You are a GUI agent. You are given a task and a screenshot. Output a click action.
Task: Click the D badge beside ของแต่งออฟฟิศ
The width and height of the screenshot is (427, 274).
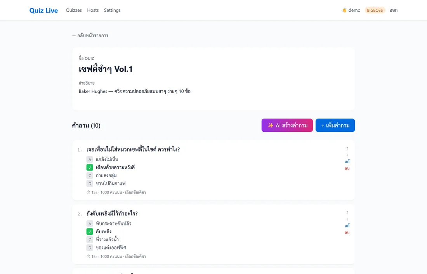point(90,248)
